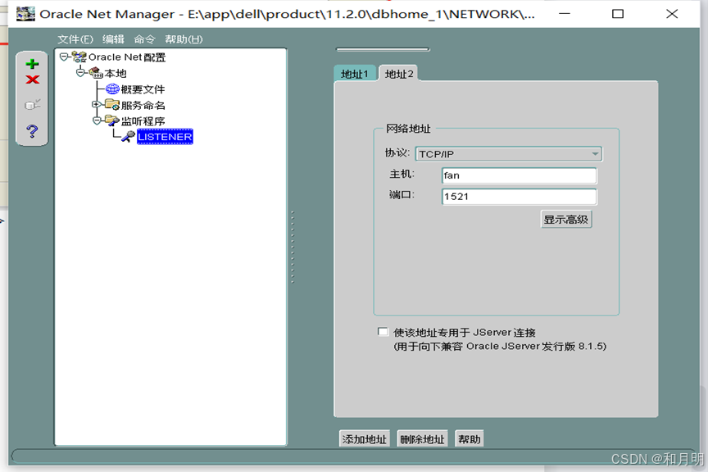708x472 pixels.
Task: Select the 服务命名 tree label
Action: 143,105
